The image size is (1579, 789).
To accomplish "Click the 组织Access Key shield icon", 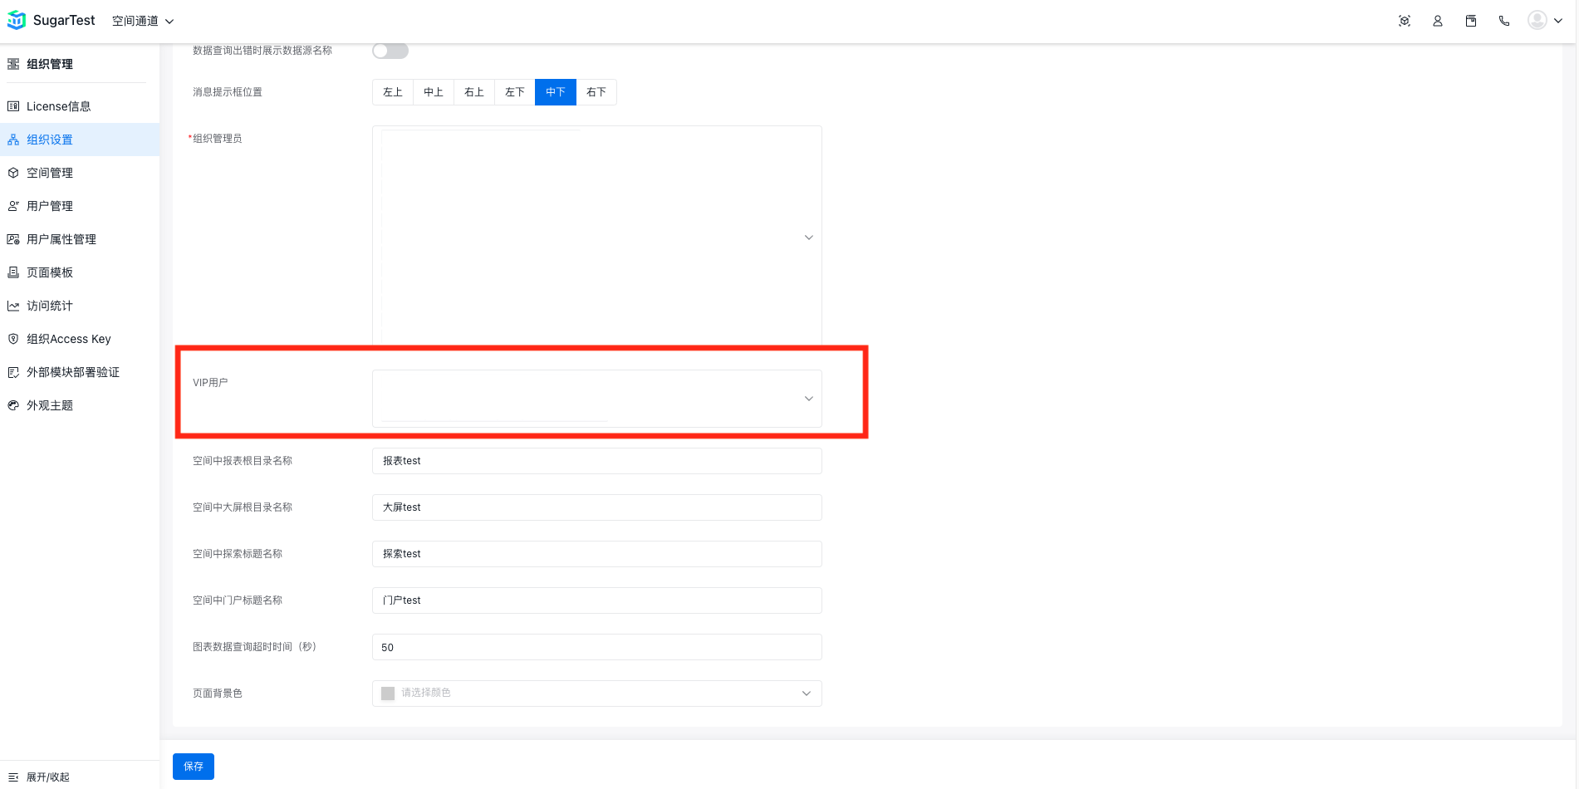I will coord(13,339).
